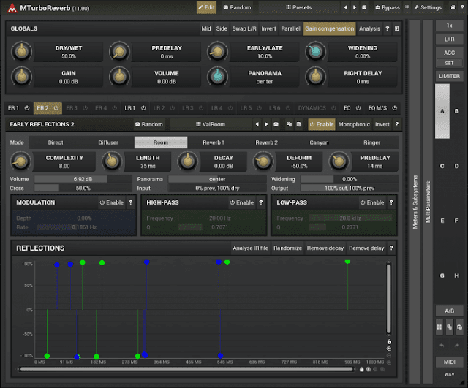Copy Early Reflections 2 settings icon
The height and width of the screenshot is (388, 468).
point(290,124)
